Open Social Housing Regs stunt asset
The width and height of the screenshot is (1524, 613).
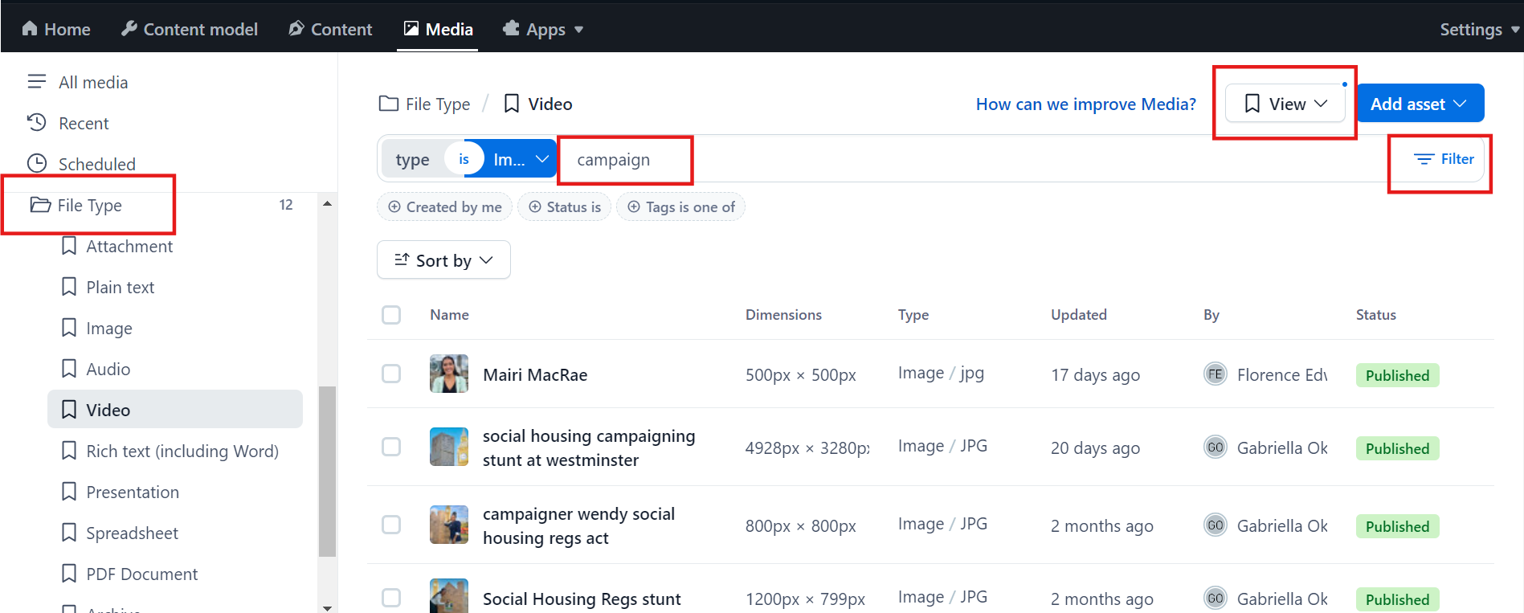click(x=582, y=599)
